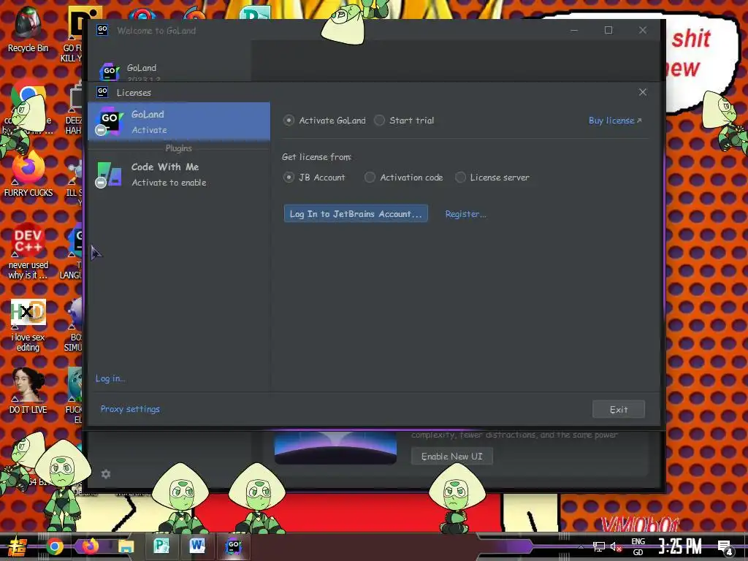Screen dimensions: 748x561
Task: Open Firefox from the taskbar
Action: tap(90, 546)
